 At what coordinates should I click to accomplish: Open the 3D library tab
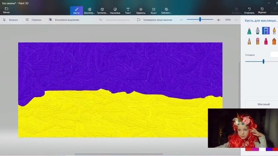166,10
